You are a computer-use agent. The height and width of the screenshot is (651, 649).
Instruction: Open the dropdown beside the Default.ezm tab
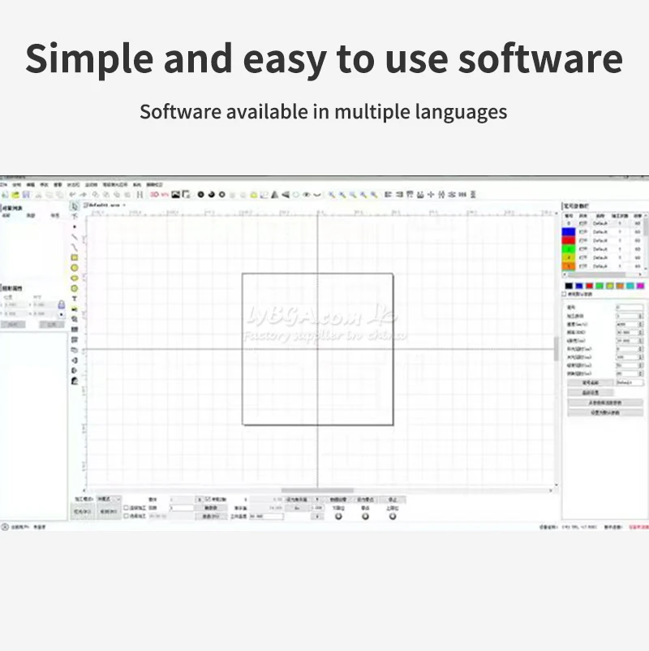point(124,205)
